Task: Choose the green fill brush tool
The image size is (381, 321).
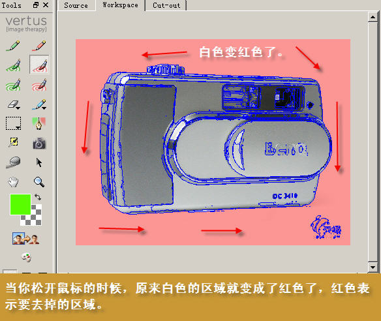Action: coord(13,65)
